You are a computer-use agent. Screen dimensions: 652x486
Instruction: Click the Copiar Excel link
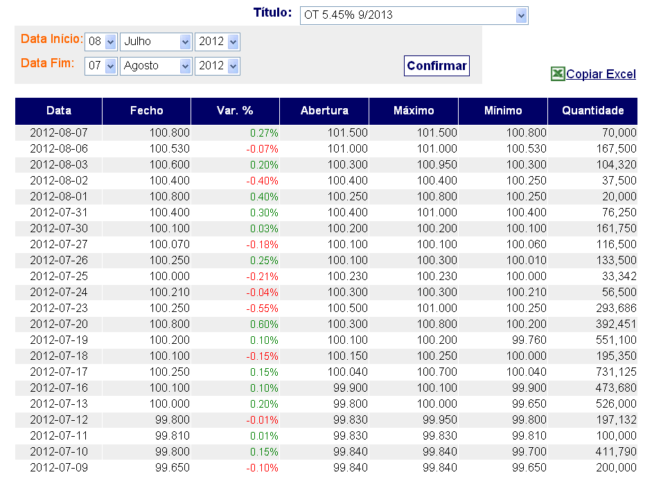(x=601, y=75)
